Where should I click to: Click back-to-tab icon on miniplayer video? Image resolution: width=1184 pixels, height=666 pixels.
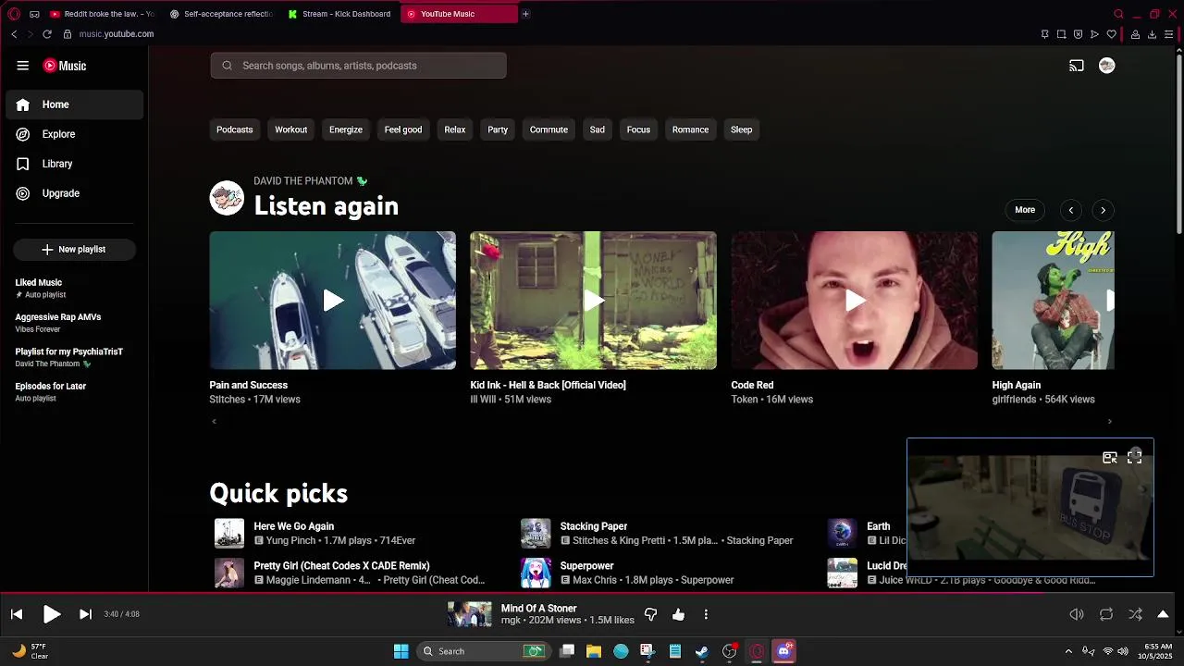click(x=1110, y=457)
